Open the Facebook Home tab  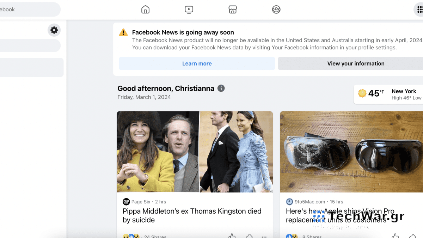pos(145,10)
